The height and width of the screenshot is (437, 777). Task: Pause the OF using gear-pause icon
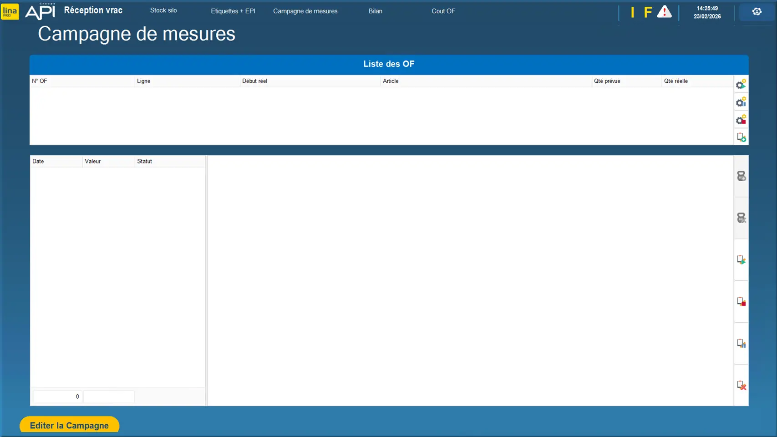(741, 102)
